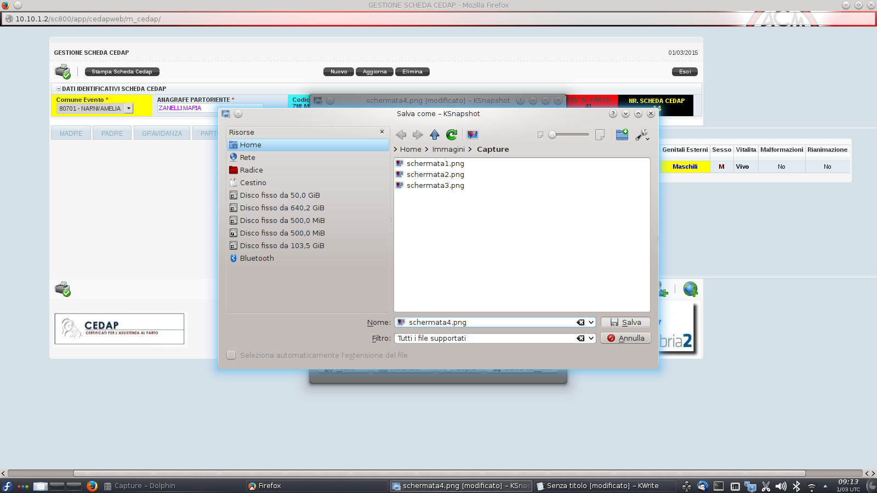Click the browser horizontal scrollbar
Viewport: 877px width, 493px height.
click(x=439, y=473)
